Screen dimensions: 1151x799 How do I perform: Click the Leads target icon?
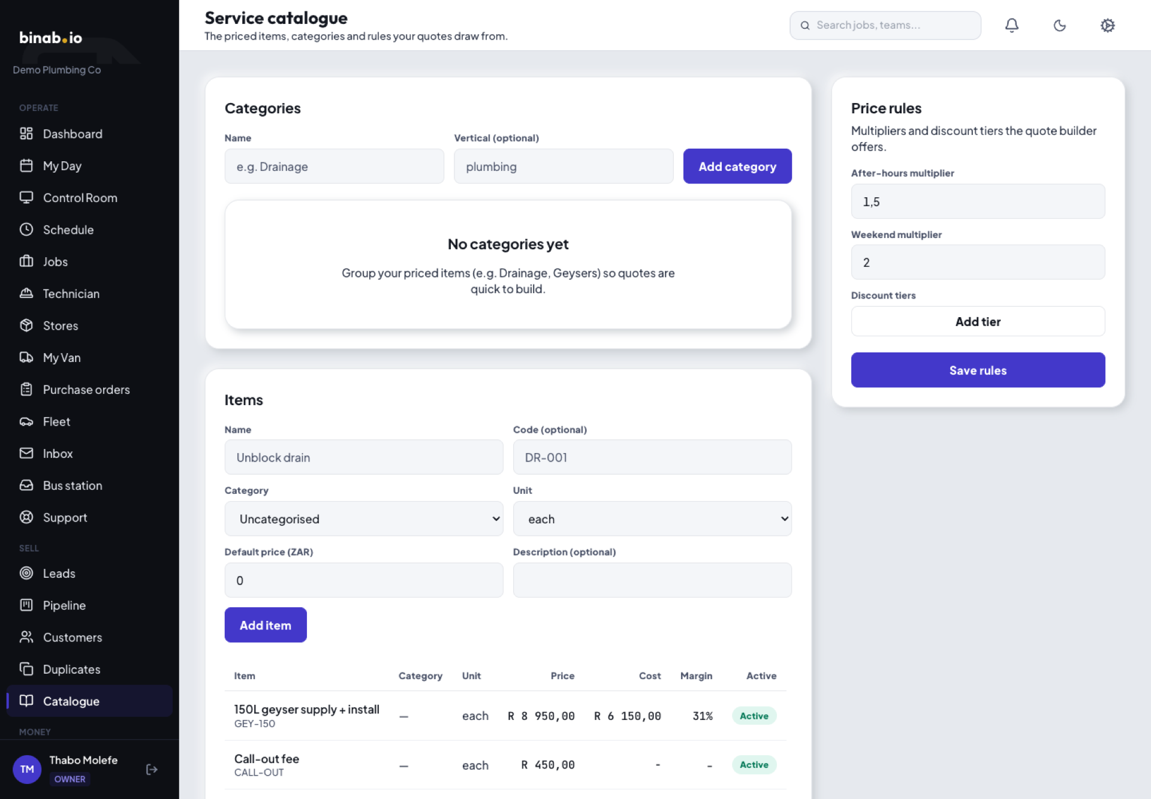pyautogui.click(x=26, y=573)
